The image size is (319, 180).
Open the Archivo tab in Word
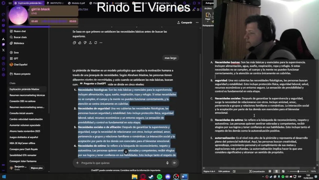point(208,8)
